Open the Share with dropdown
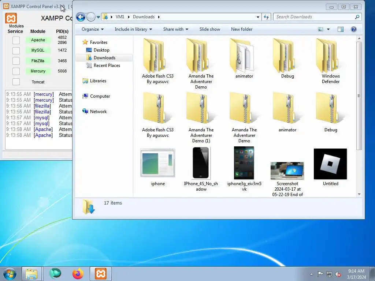 tap(175, 29)
